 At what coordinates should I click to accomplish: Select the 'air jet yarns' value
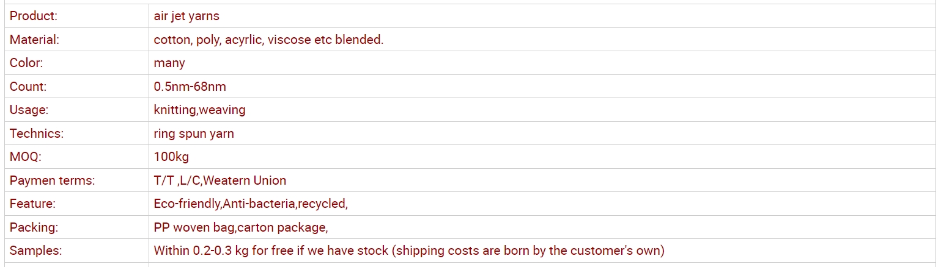pos(186,16)
